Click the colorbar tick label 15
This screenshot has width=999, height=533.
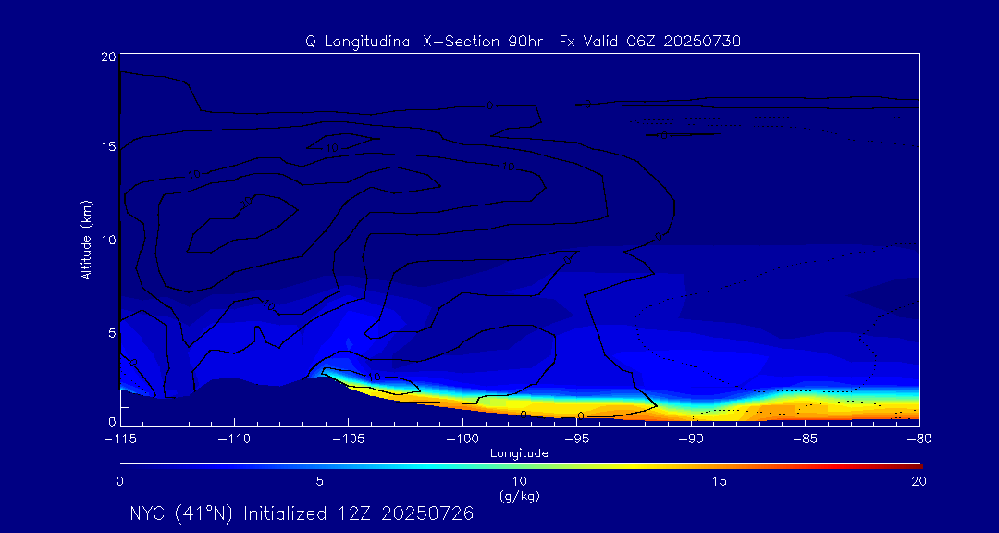click(719, 481)
